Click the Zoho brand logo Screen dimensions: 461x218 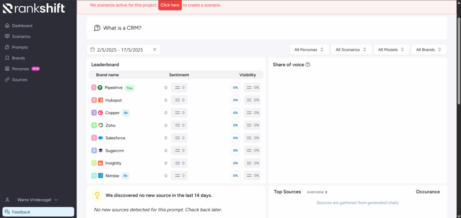click(100, 125)
